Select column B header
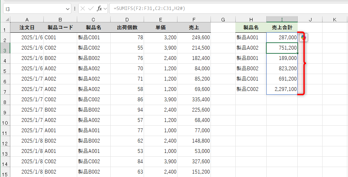The height and width of the screenshot is (177, 348). tap(60, 20)
